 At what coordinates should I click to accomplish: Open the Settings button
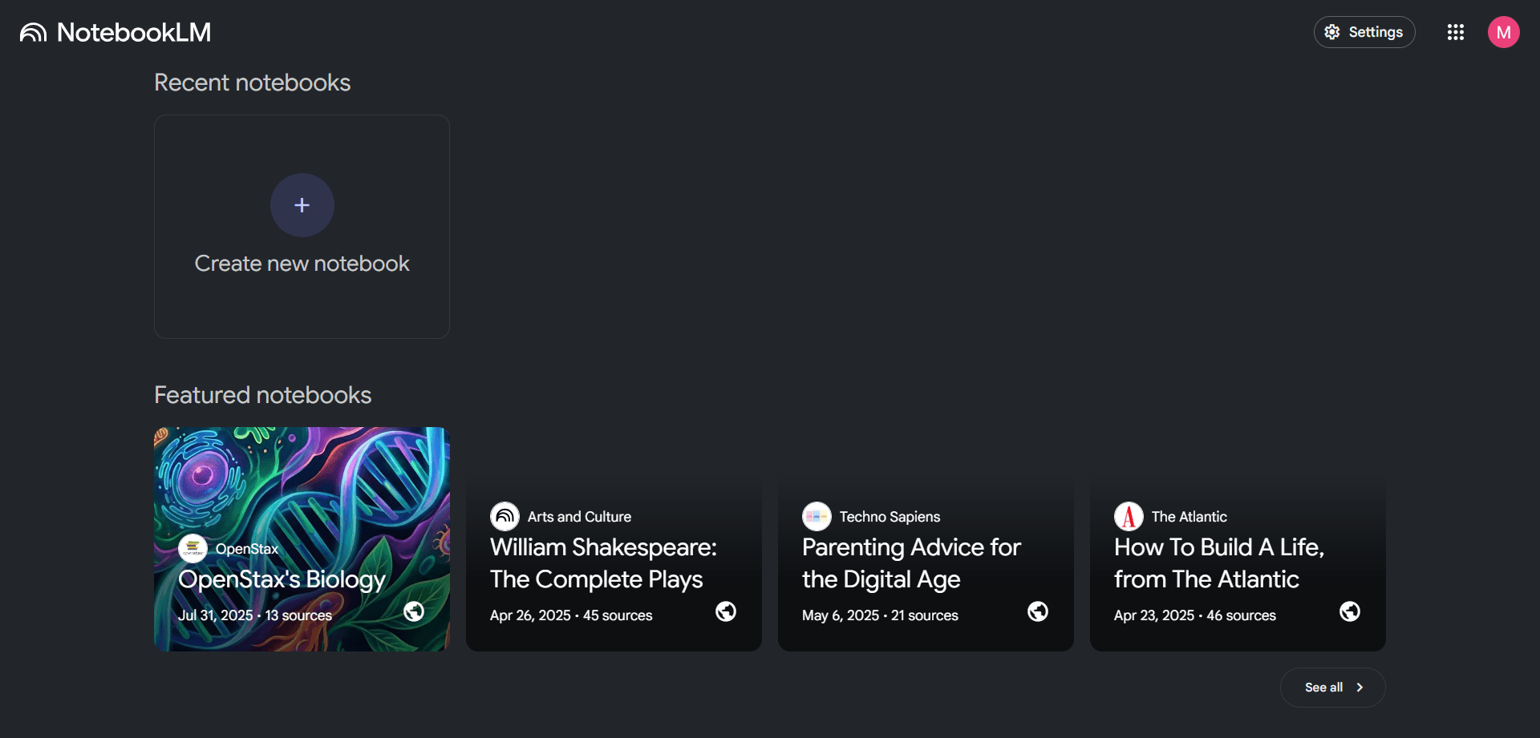[x=1364, y=32]
